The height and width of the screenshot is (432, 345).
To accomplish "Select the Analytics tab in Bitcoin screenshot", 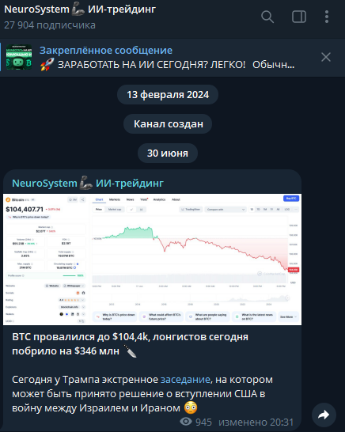I will (x=159, y=199).
